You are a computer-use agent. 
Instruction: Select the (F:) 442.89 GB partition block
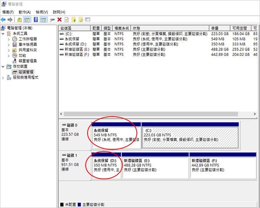[x=223, y=166]
